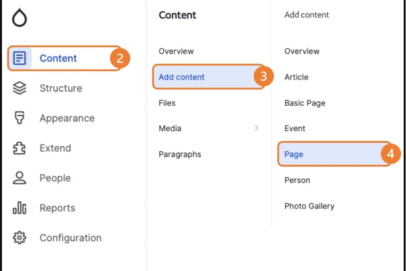Expand the Media submenu chevron

257,128
